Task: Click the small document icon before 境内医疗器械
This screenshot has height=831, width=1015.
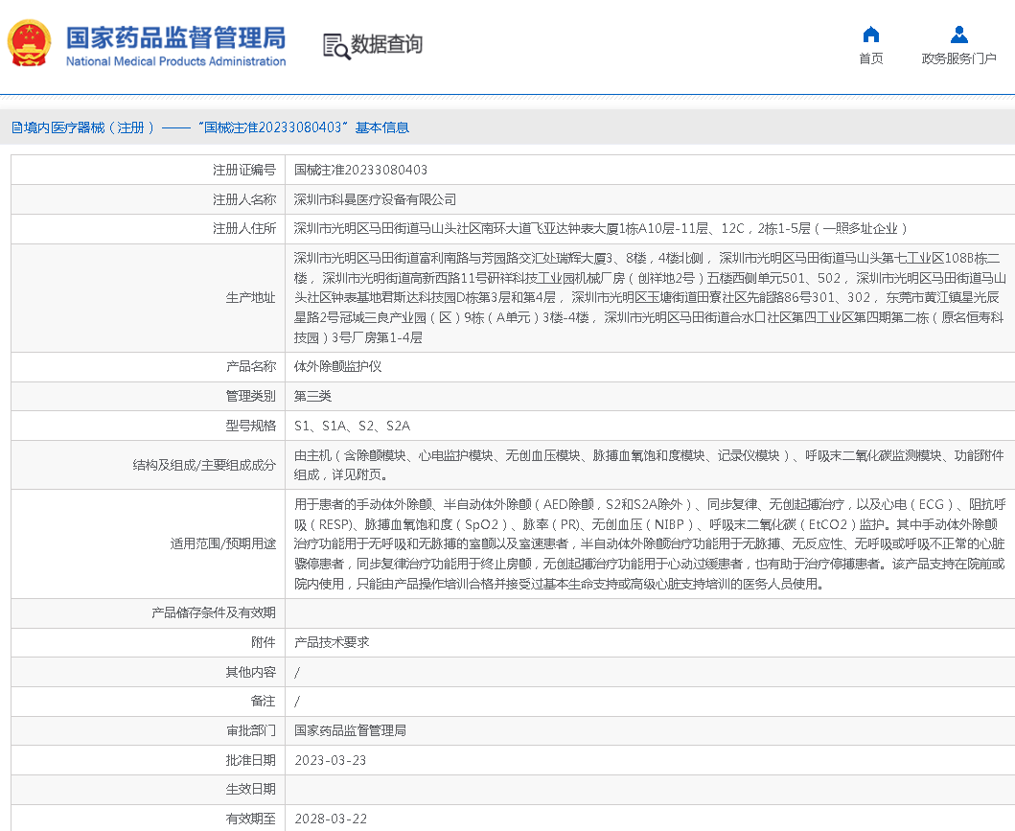Action: 16,127
